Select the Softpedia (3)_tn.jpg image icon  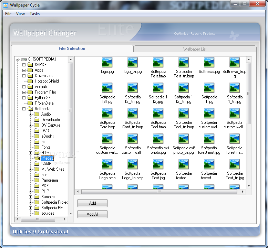(x=133, y=88)
